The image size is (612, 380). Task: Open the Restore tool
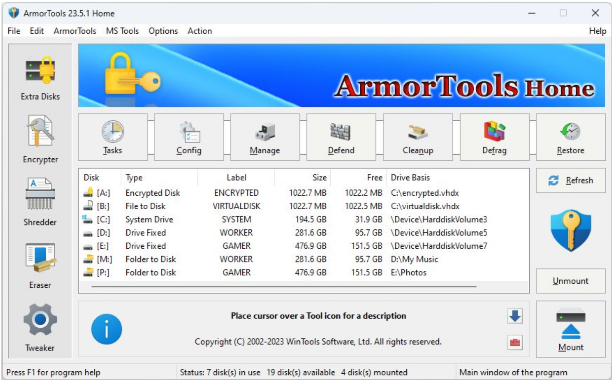tap(571, 137)
